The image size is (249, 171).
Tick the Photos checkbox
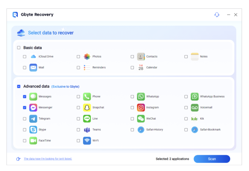[78, 57]
